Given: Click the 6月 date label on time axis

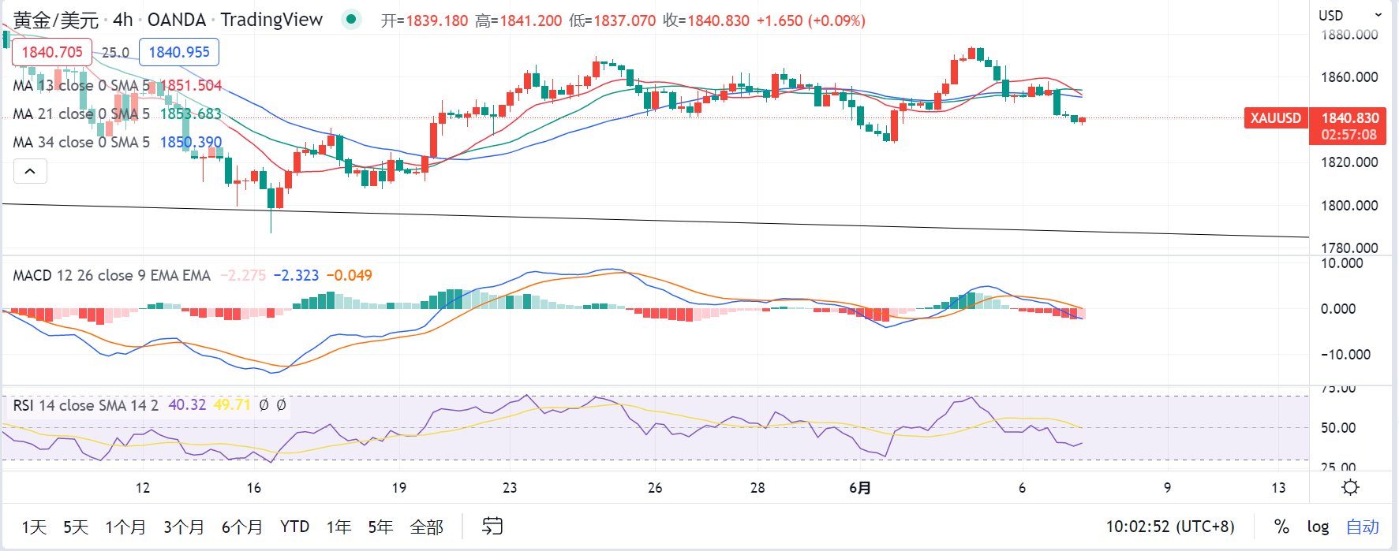Looking at the screenshot, I should pos(860,488).
